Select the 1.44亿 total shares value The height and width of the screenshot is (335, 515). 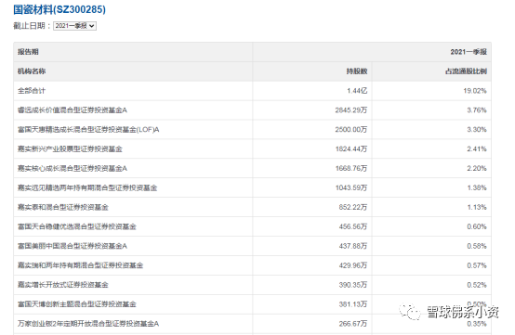point(357,91)
